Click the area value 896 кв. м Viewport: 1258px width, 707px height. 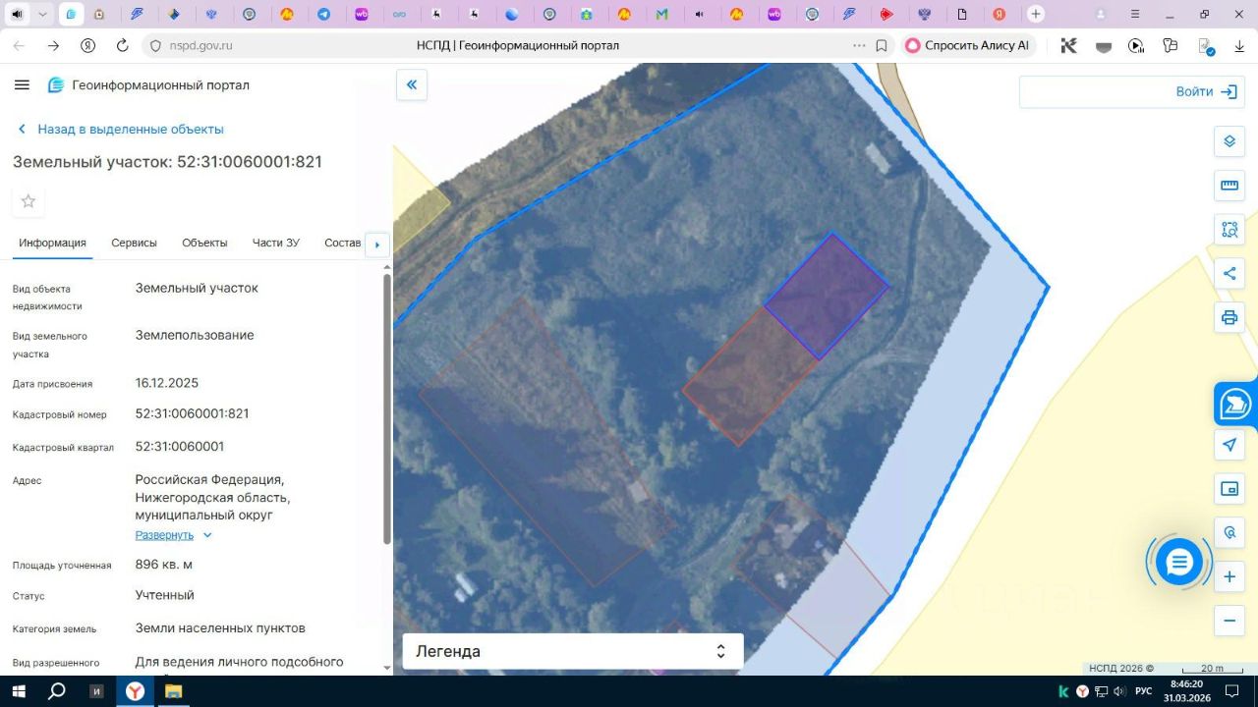click(164, 564)
